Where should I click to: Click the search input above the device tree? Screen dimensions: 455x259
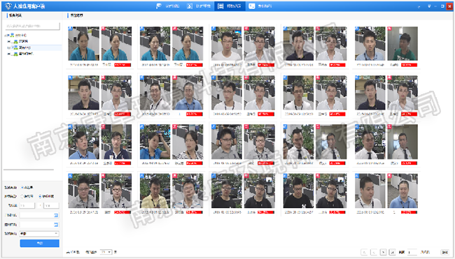pos(32,26)
